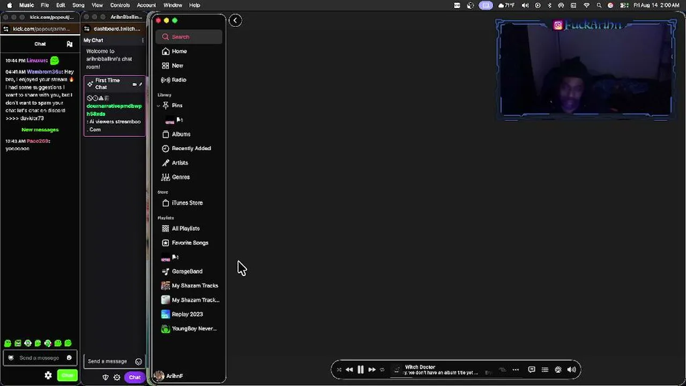Open Twitch My Chat options menu

(143, 40)
